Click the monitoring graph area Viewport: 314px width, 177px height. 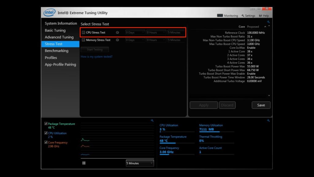click(x=117, y=140)
